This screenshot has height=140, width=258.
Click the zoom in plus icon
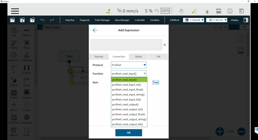coord(220,131)
